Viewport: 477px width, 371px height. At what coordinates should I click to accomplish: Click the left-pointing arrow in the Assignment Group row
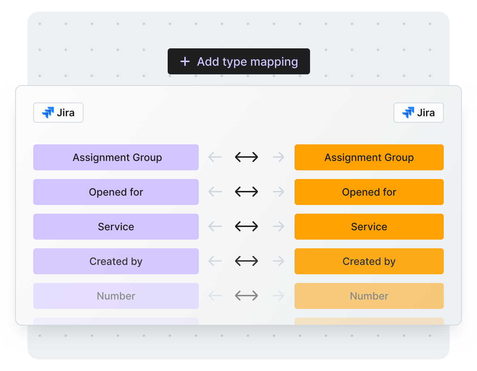(x=215, y=157)
